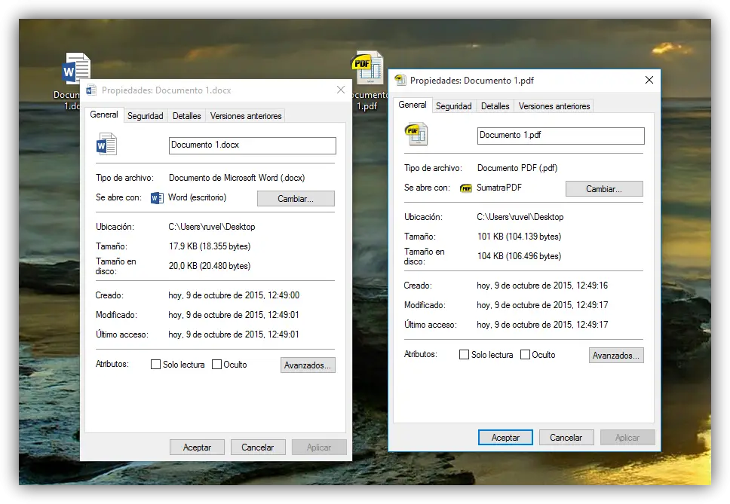The height and width of the screenshot is (504, 730).
Task: Enable Solo lectura for Documento 1.pdf
Action: tap(464, 355)
